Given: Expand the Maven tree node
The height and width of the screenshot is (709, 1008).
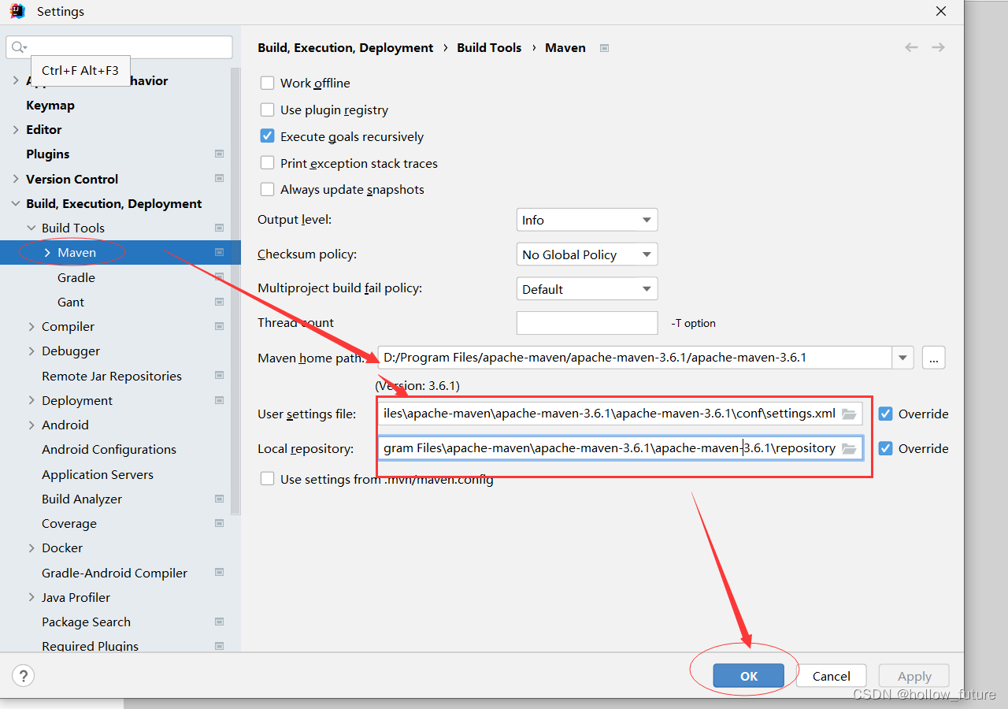Looking at the screenshot, I should coord(47,253).
